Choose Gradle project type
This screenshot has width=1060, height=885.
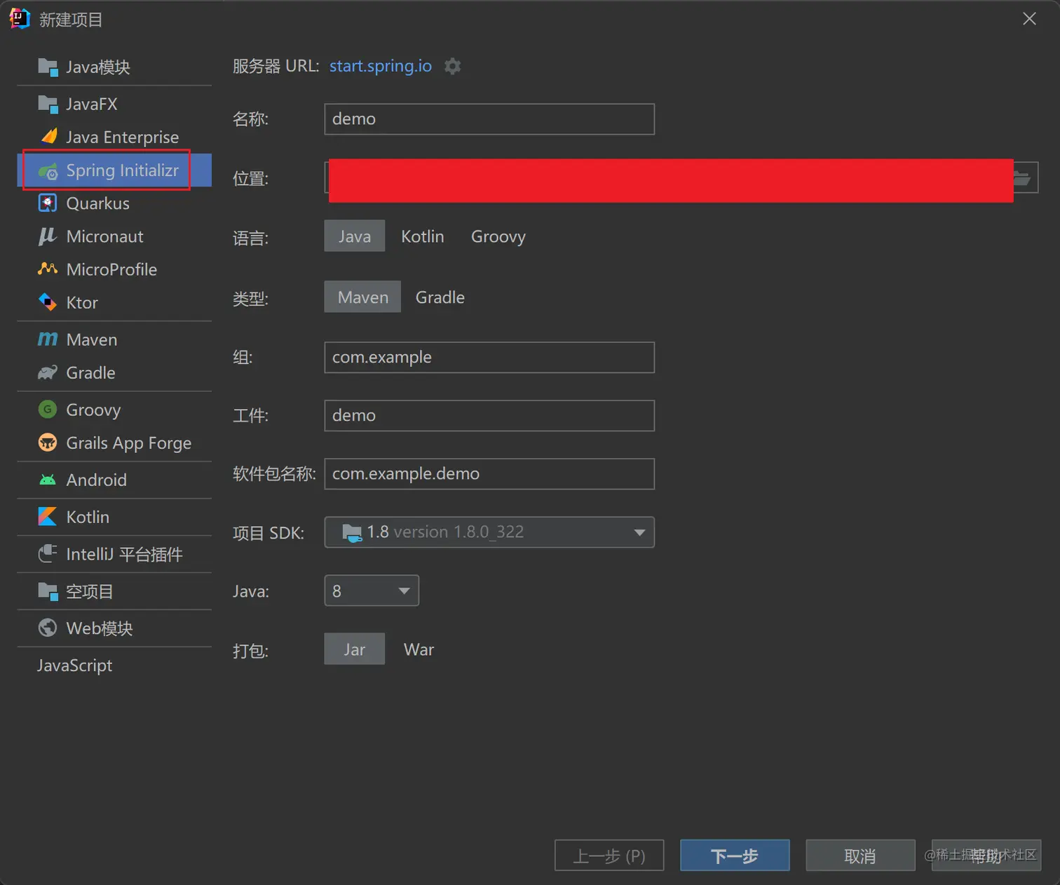click(440, 297)
